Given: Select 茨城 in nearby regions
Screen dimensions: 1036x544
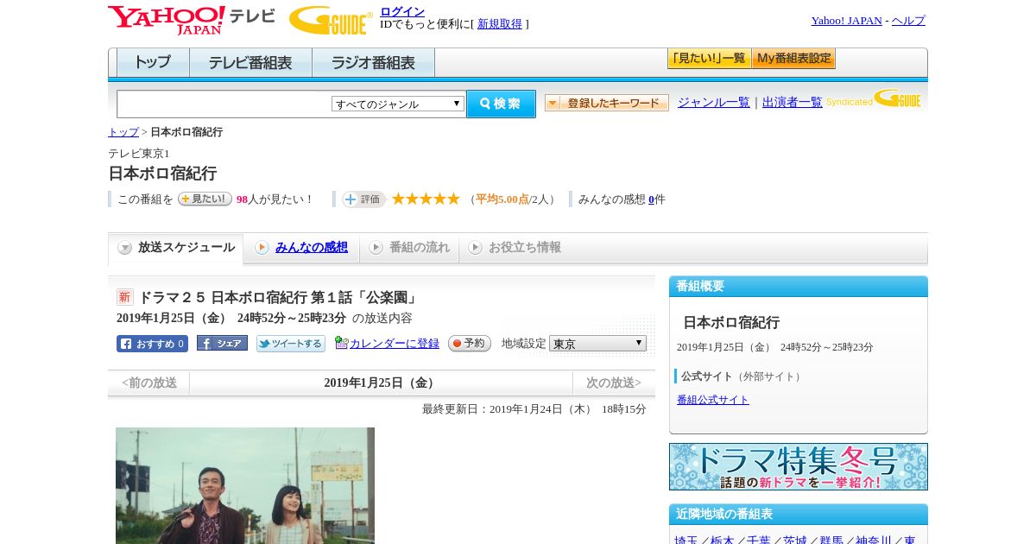Looking at the screenshot, I should tap(795, 541).
